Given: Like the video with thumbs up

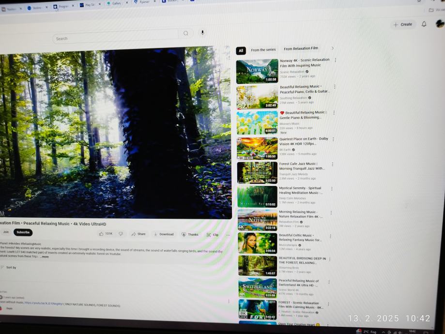Looking at the screenshot, I should (x=106, y=234).
